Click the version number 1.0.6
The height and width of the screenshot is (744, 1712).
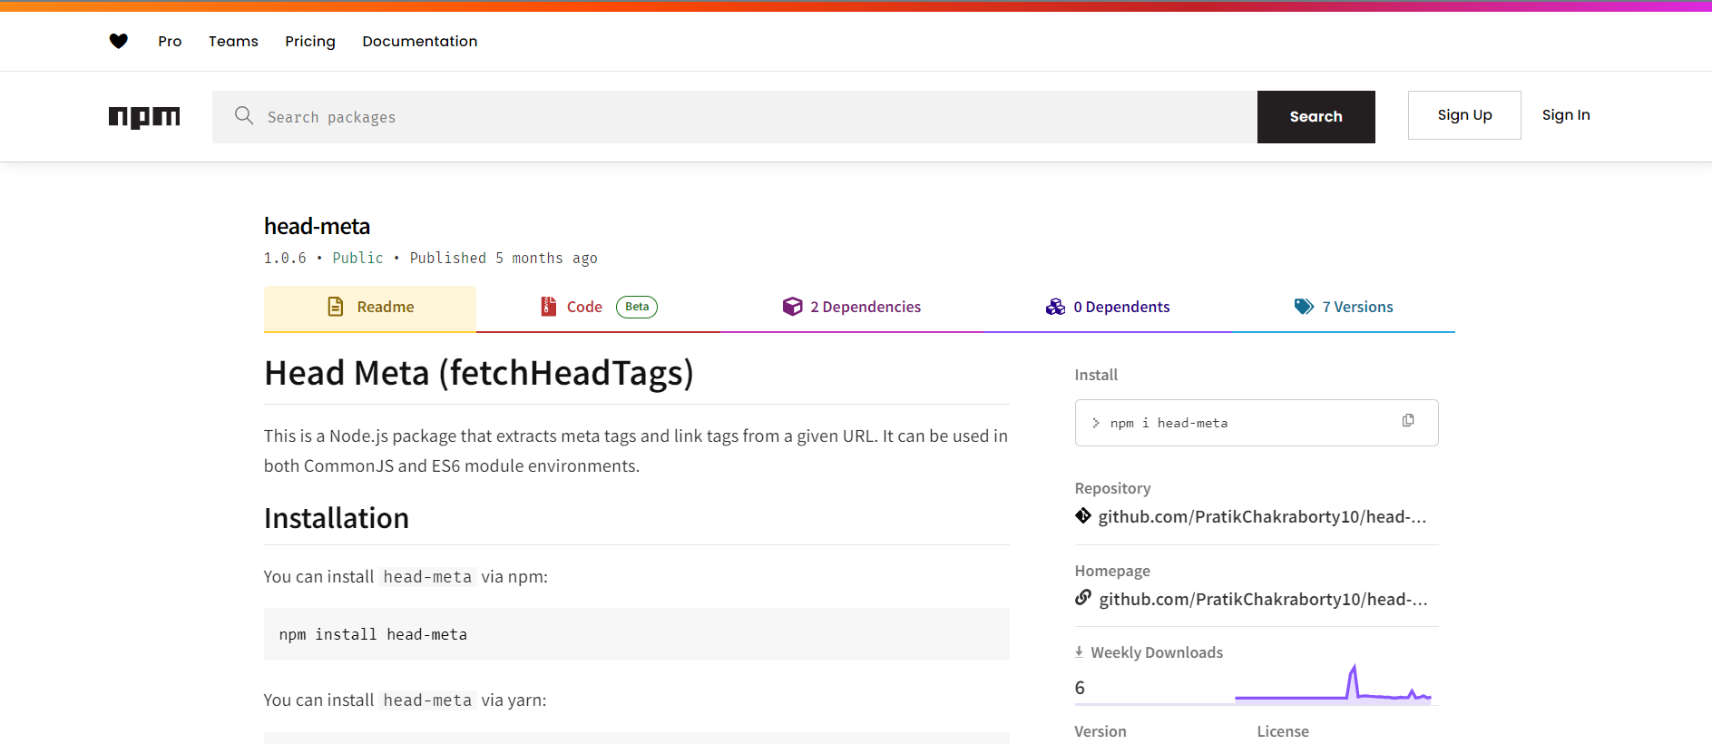pyautogui.click(x=285, y=259)
